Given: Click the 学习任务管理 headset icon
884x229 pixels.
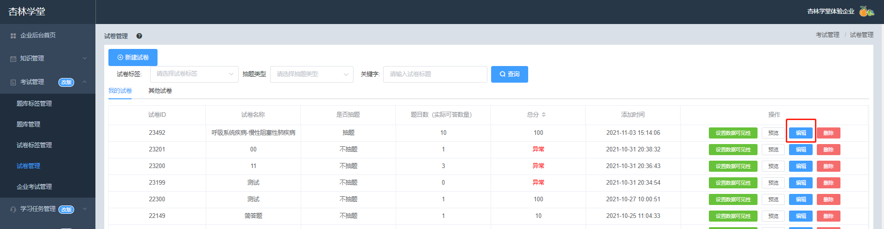Looking at the screenshot, I should [13, 209].
